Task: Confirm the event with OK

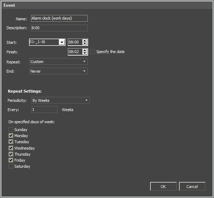Action: click(x=163, y=186)
